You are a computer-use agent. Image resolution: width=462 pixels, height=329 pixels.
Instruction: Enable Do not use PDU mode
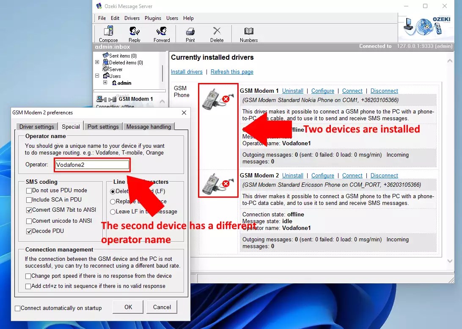29,191
